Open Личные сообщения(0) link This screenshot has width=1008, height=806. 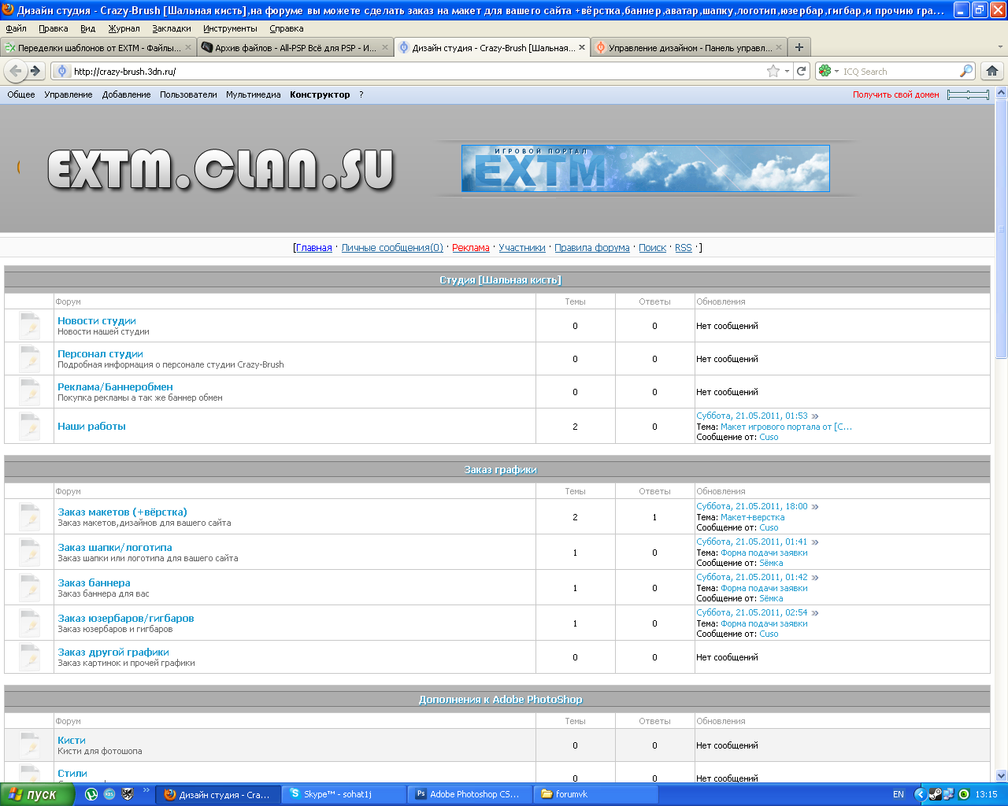(392, 247)
